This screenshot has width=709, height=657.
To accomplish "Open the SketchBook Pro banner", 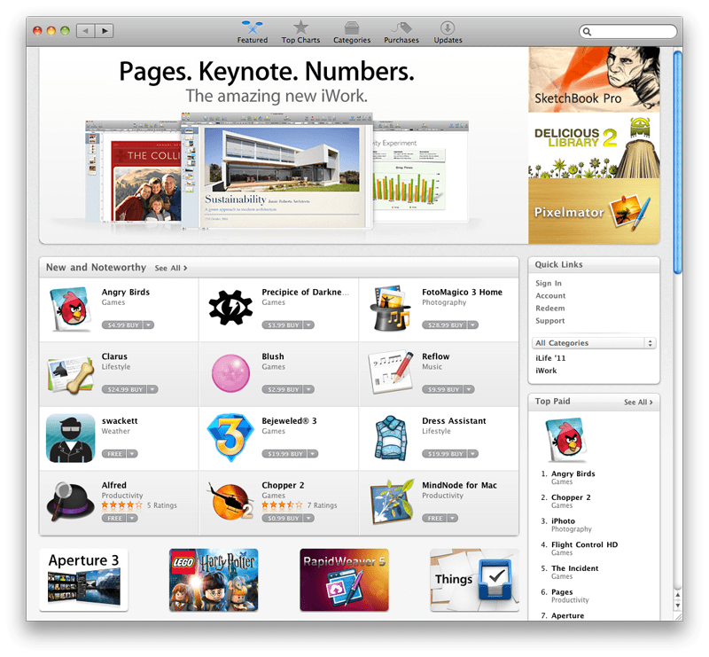I will point(594,80).
